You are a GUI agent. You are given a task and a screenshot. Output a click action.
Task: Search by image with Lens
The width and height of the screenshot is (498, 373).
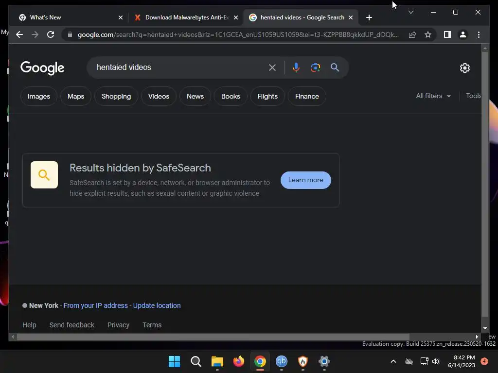point(315,67)
